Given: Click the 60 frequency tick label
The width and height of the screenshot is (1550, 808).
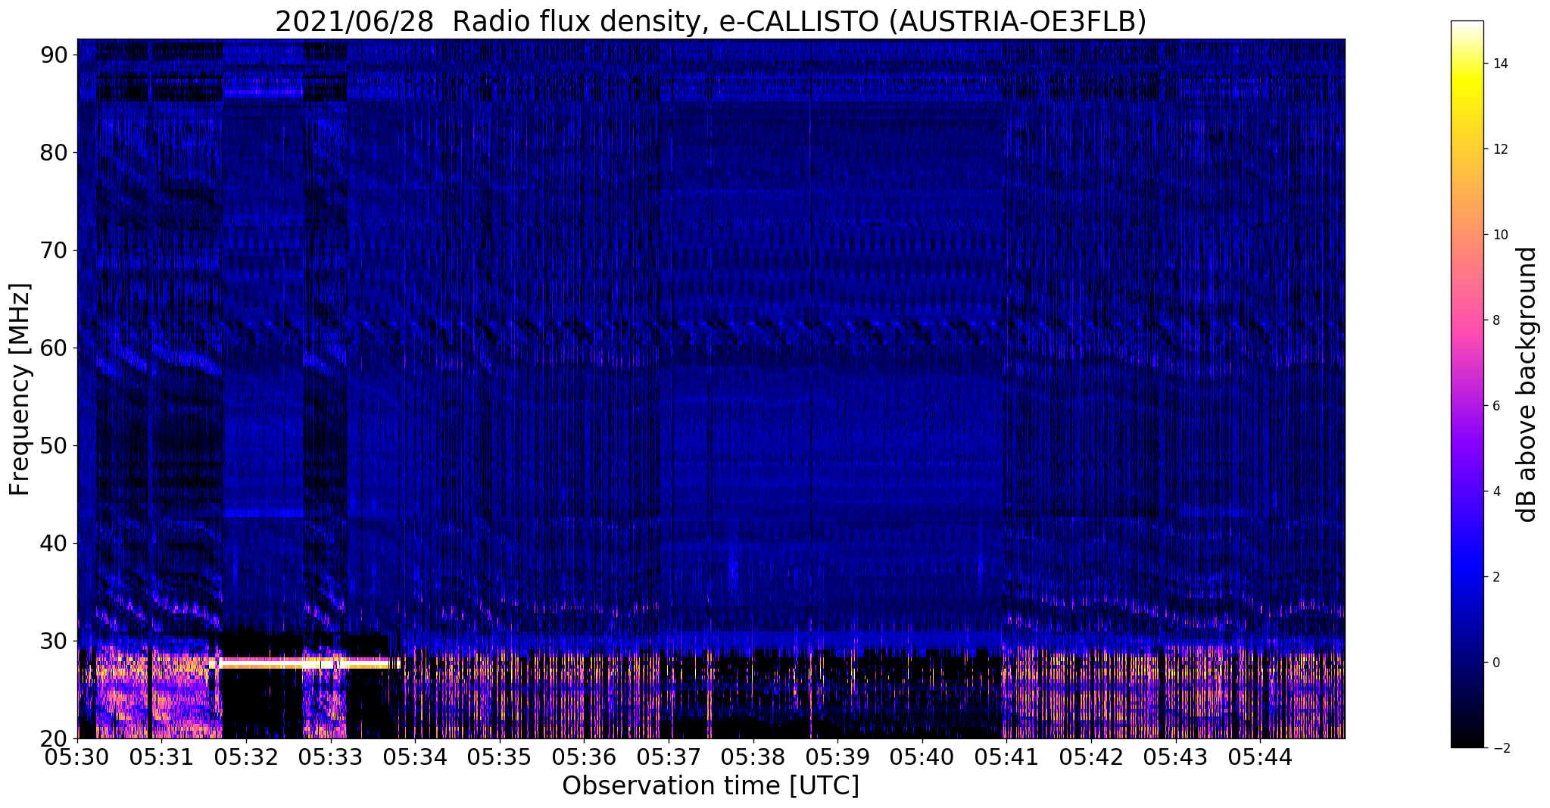Looking at the screenshot, I should point(54,348).
